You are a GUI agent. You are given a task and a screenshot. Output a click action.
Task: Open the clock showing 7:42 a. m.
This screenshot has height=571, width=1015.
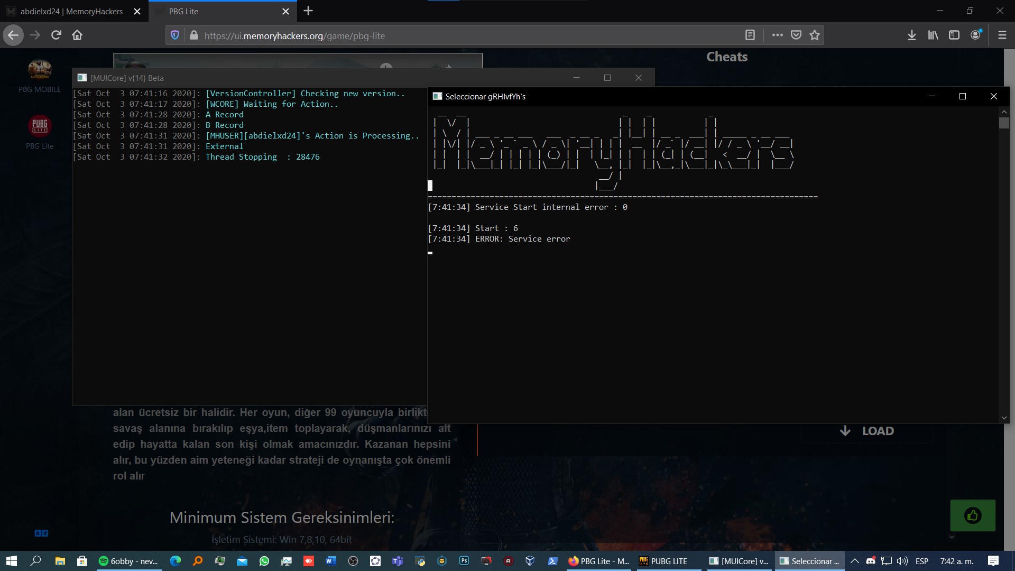[x=957, y=561]
